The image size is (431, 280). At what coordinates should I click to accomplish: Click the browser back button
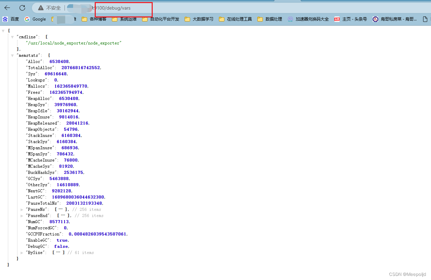tap(8, 7)
